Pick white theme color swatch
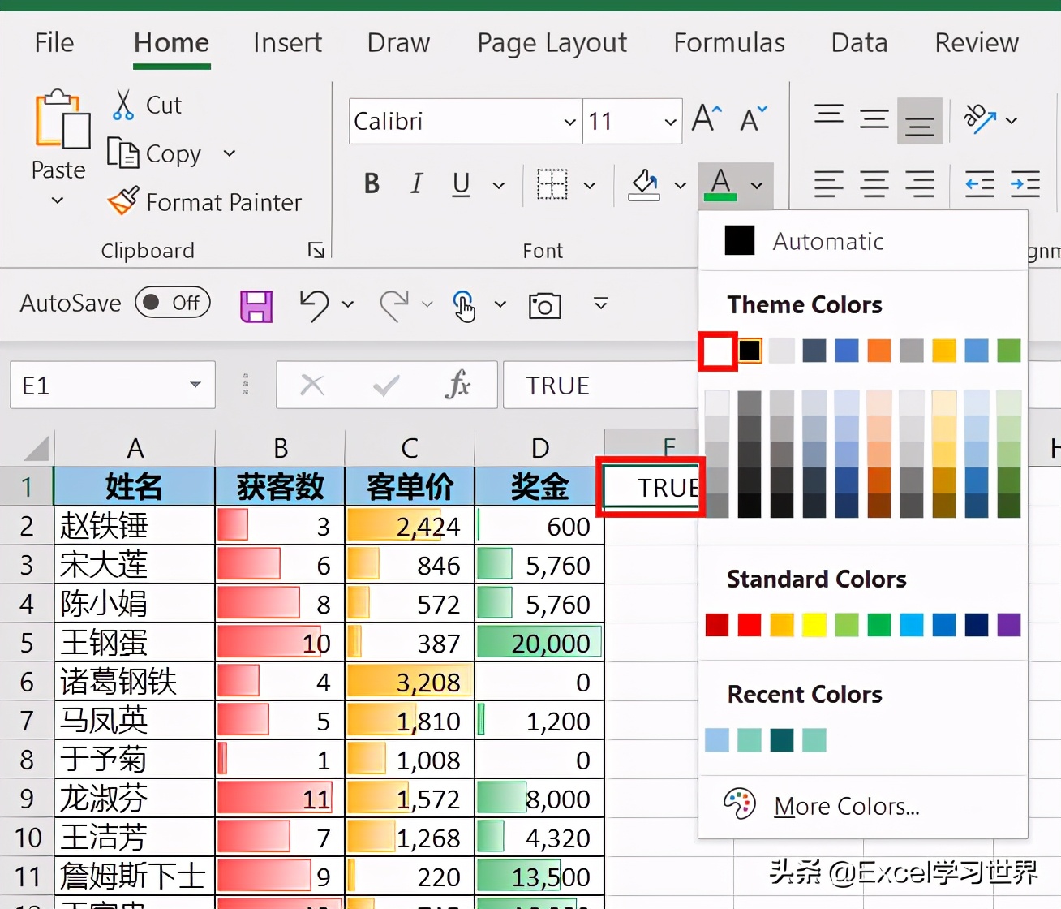This screenshot has height=909, width=1061. (717, 351)
